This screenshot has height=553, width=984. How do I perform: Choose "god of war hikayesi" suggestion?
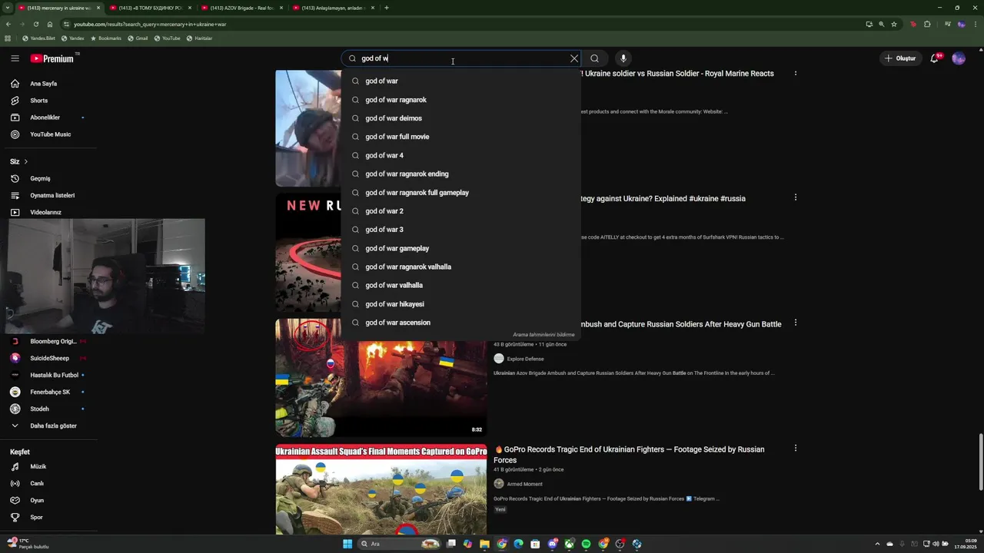[461, 304]
